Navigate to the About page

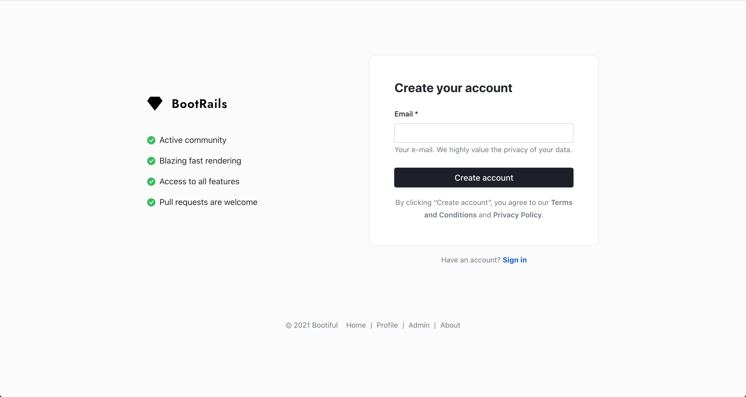[450, 325]
